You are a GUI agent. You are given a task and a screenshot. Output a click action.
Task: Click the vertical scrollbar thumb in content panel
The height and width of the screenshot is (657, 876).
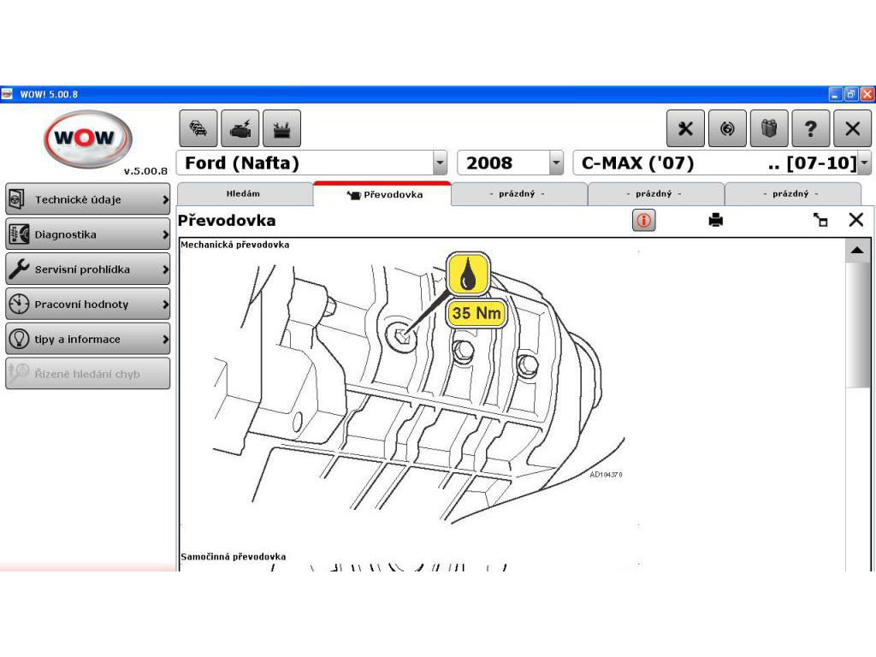click(856, 324)
